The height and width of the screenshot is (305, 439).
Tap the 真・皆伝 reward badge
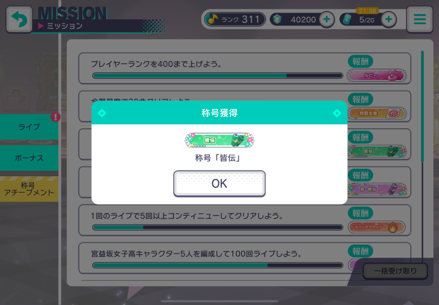376,189
